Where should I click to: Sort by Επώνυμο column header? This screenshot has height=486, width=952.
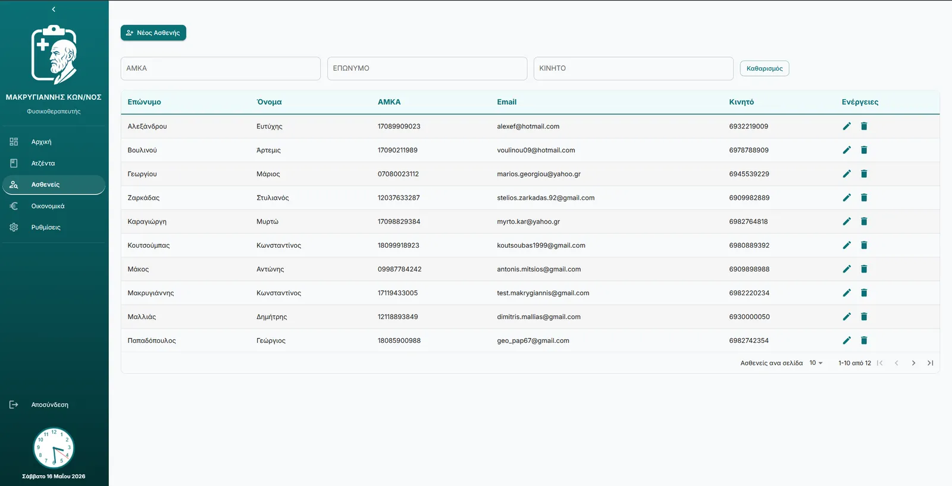click(x=144, y=102)
